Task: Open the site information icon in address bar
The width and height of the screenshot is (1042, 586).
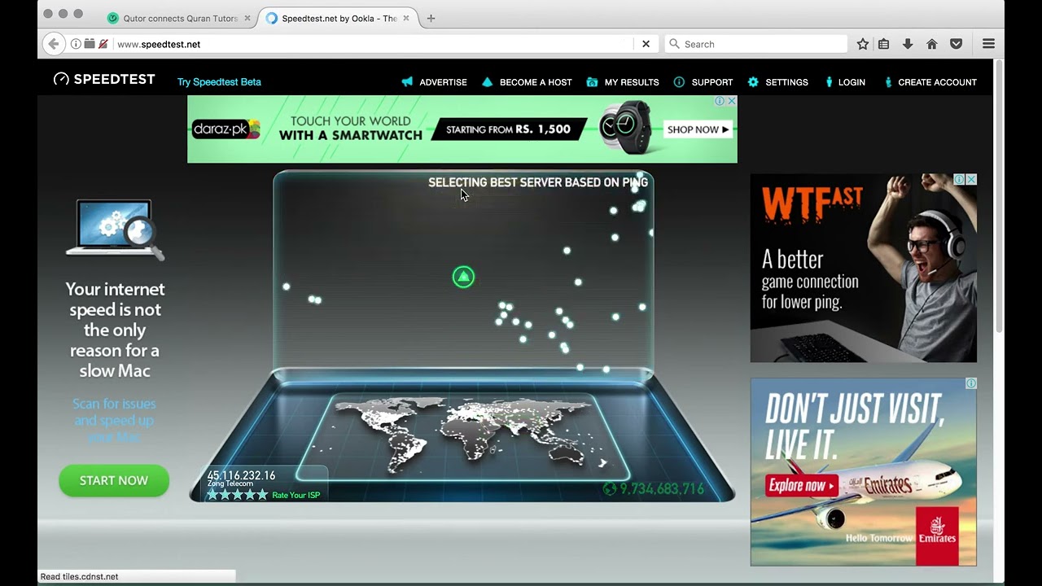Action: pos(75,44)
